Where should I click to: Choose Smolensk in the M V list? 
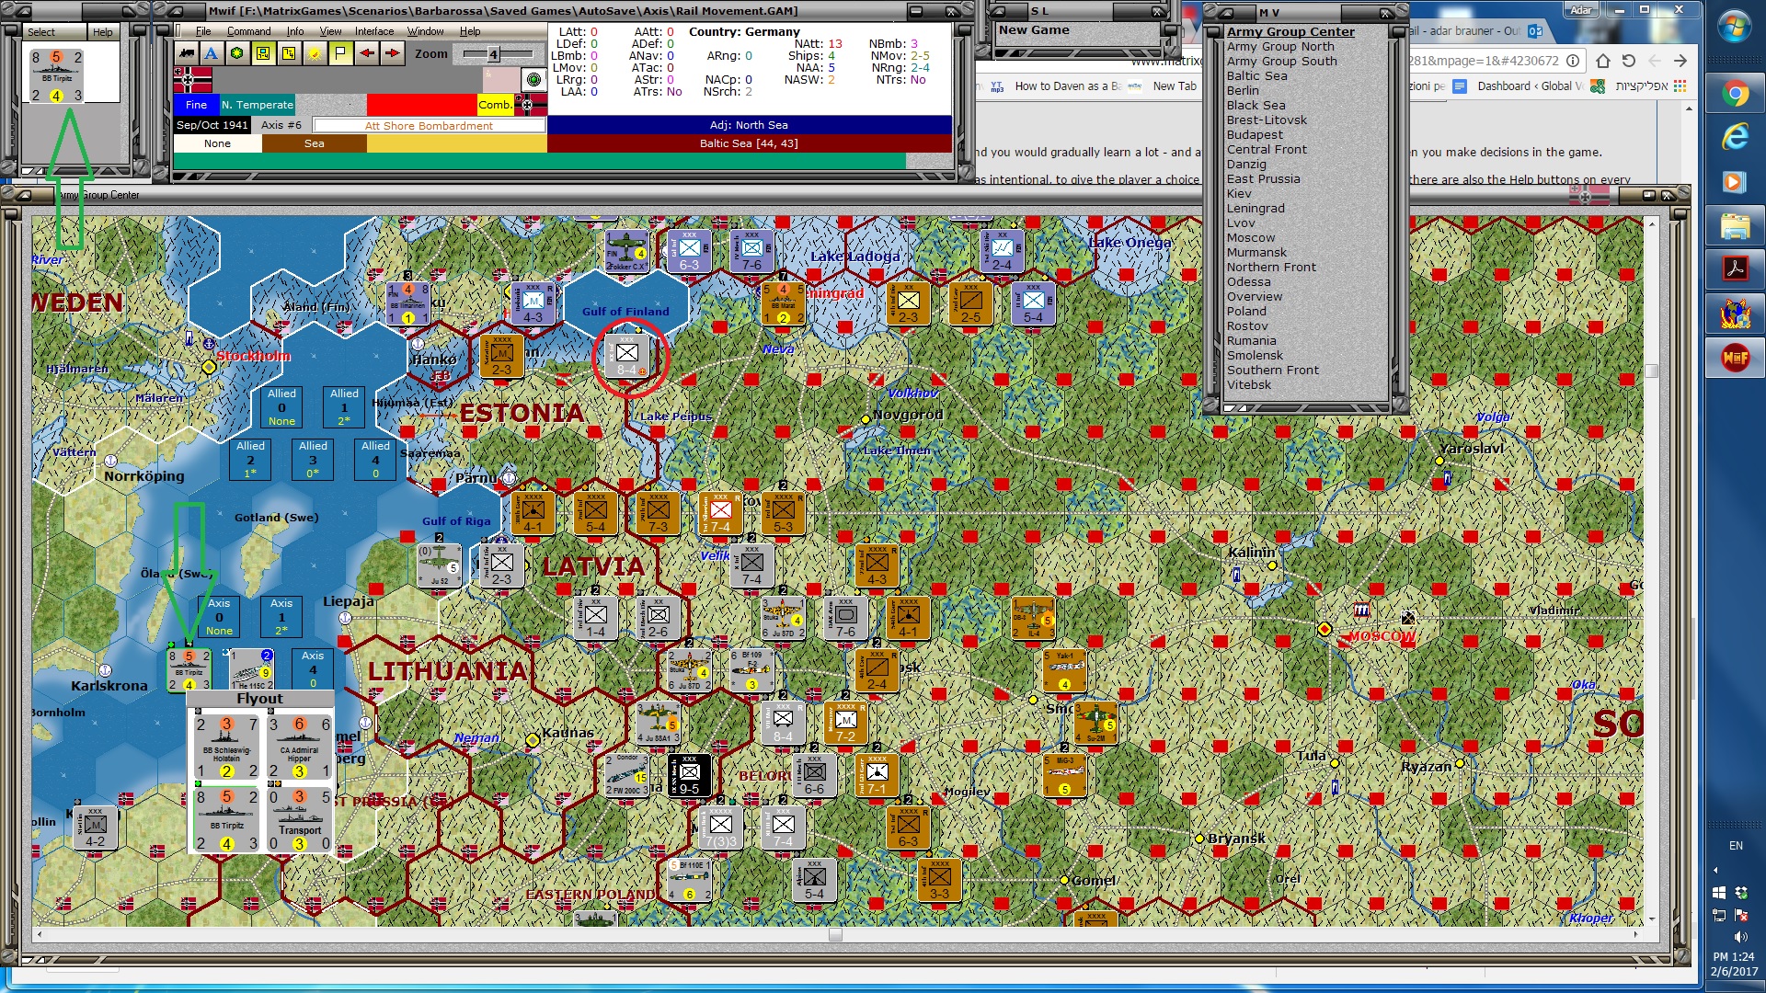1255,356
